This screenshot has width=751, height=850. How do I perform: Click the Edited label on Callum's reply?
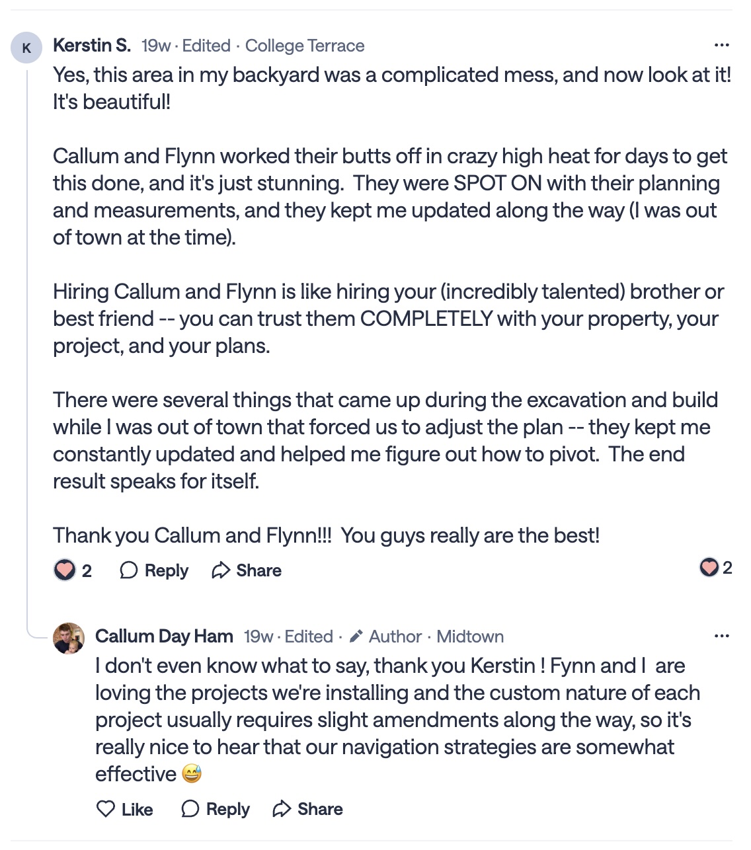click(x=309, y=637)
